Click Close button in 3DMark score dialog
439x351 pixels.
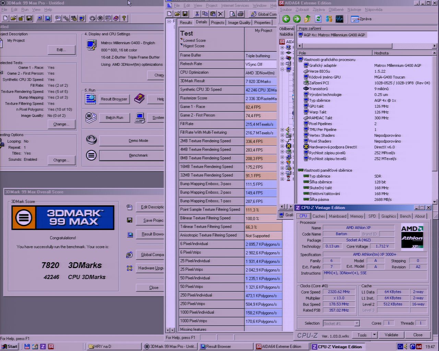pyautogui.click(x=150, y=288)
